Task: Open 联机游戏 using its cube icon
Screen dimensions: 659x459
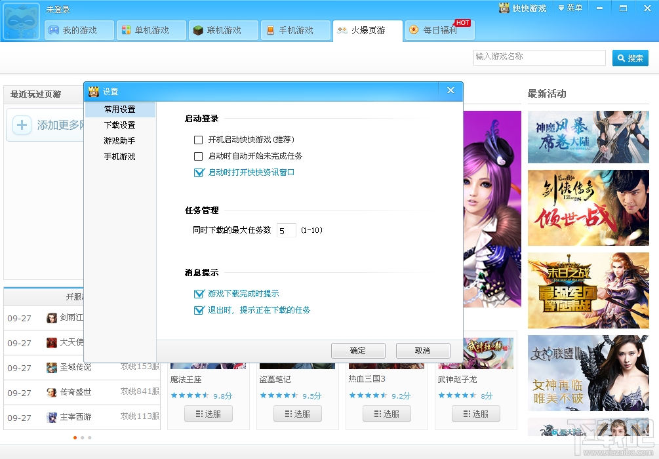Action: click(198, 30)
